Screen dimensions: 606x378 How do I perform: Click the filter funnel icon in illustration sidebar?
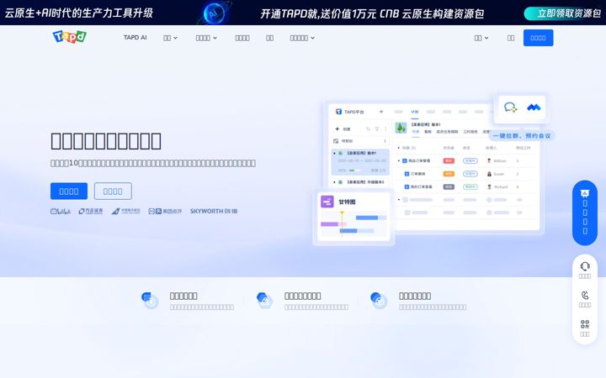377,129
